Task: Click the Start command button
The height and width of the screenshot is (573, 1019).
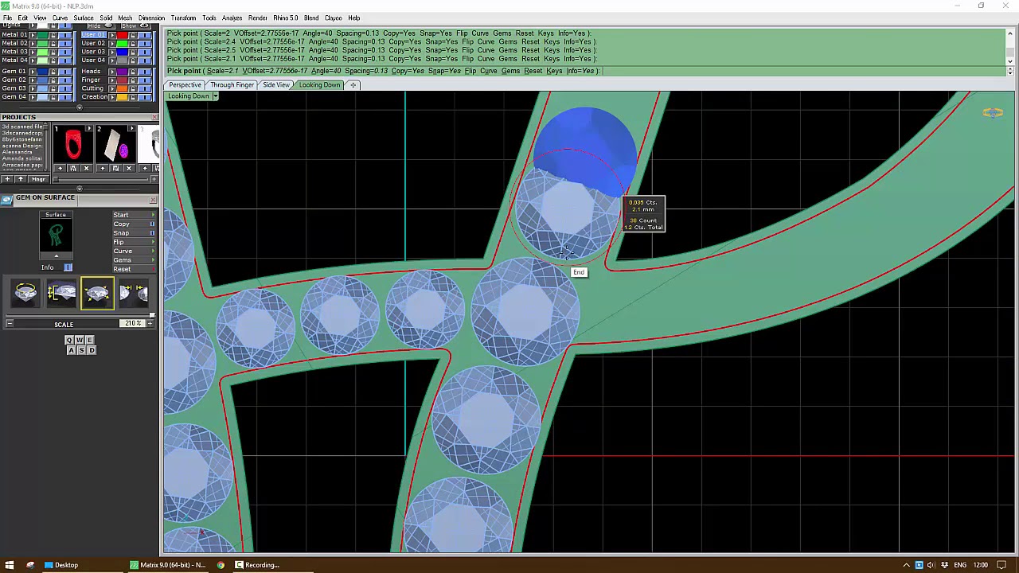Action: click(x=133, y=215)
